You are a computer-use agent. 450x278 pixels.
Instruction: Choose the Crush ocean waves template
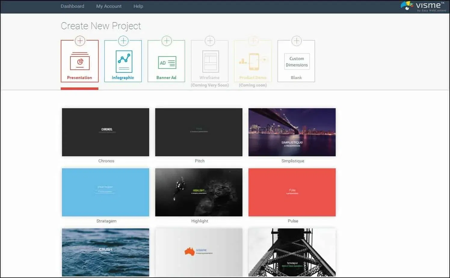click(x=106, y=252)
